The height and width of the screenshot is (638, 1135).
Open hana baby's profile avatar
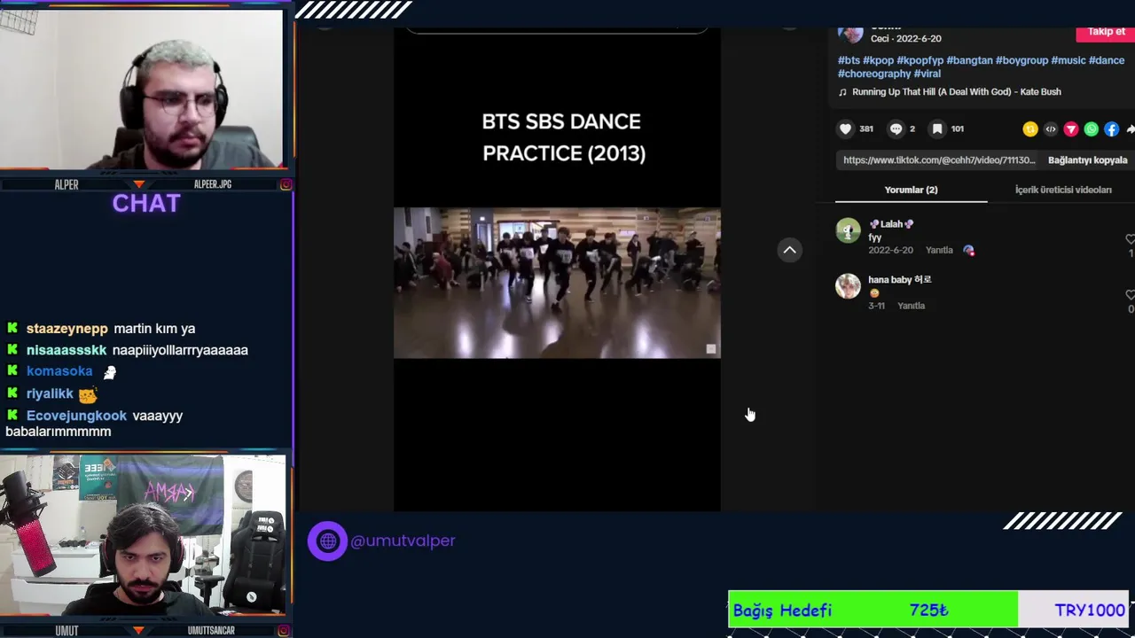849,285
